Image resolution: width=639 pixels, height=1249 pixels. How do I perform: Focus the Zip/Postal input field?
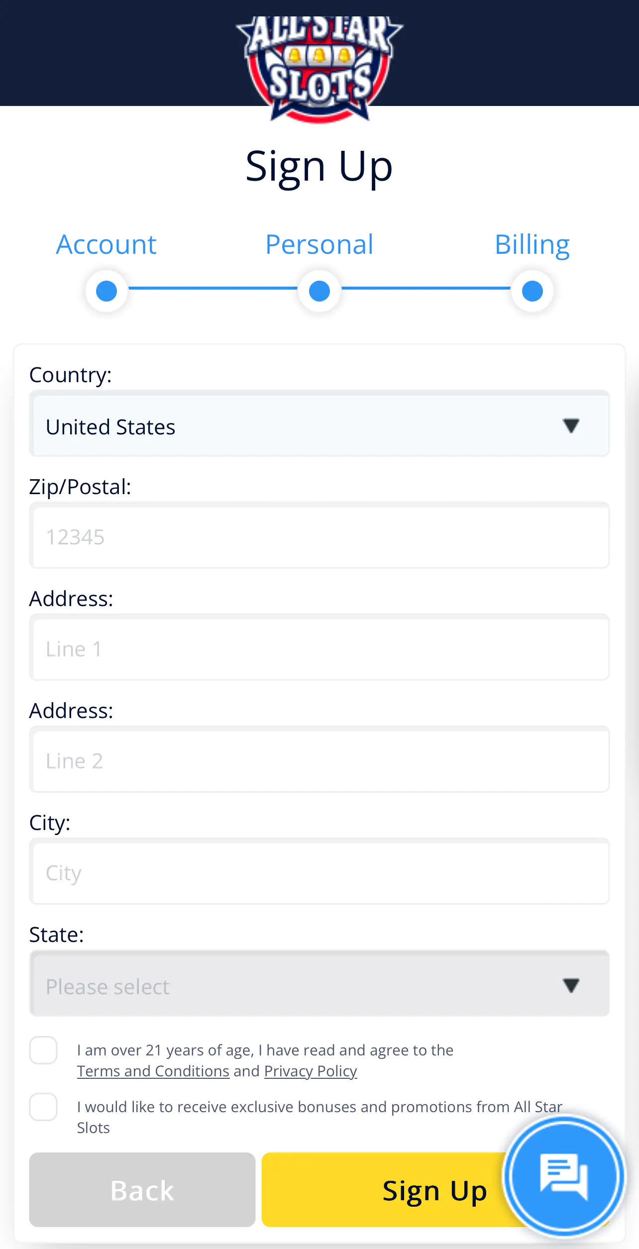click(x=319, y=535)
